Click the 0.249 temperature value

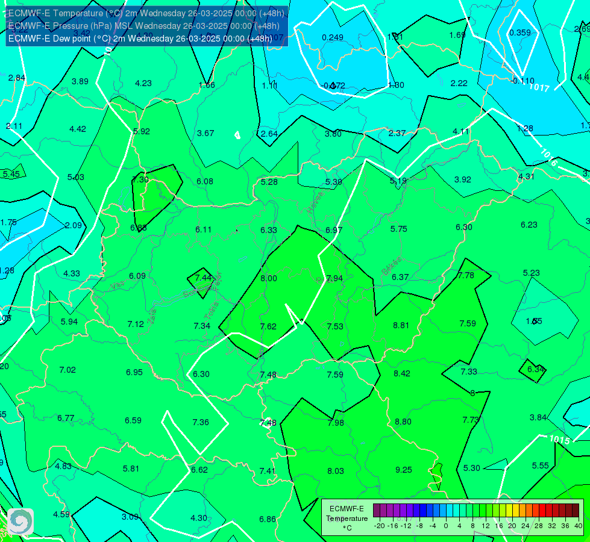pyautogui.click(x=333, y=37)
